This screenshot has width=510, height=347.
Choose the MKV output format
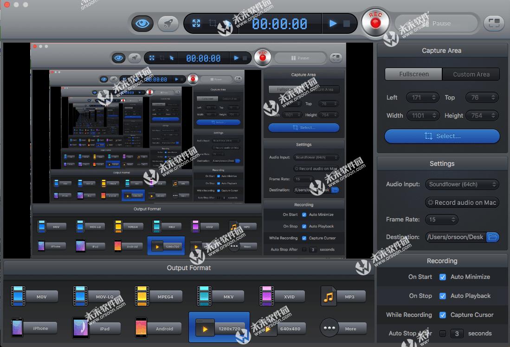[x=219, y=296]
